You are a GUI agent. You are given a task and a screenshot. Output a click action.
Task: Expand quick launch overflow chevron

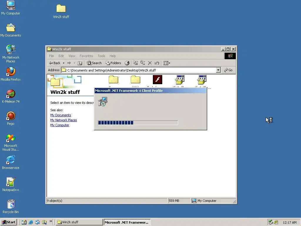51,221
